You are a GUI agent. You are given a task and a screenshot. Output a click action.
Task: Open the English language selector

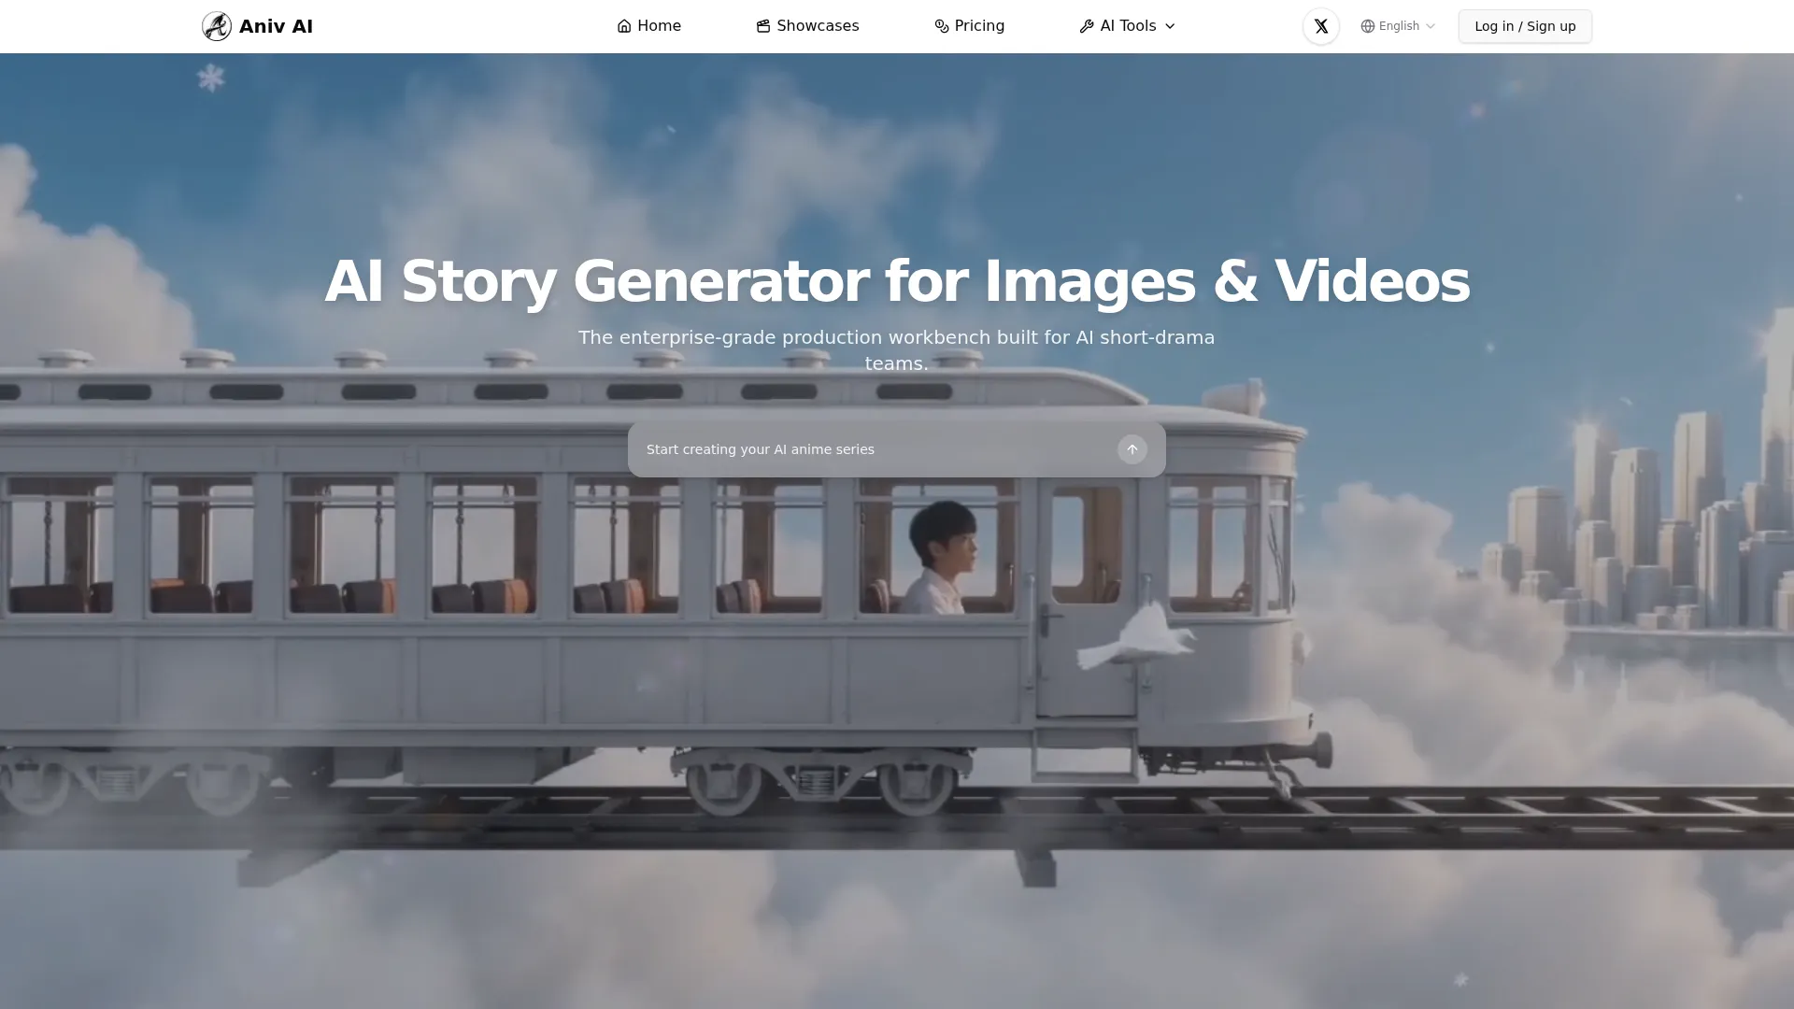click(x=1398, y=26)
